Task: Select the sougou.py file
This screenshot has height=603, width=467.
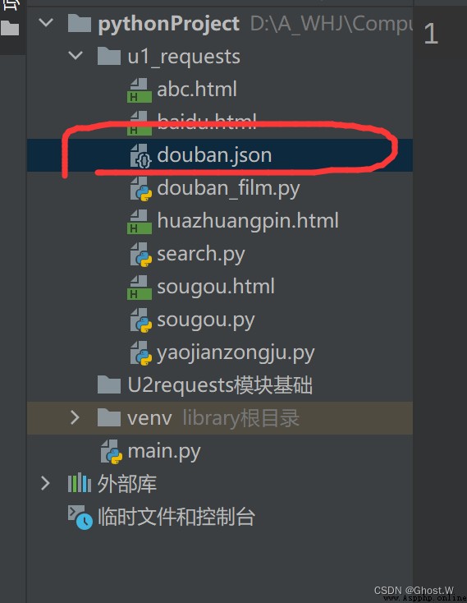Action: 206,320
